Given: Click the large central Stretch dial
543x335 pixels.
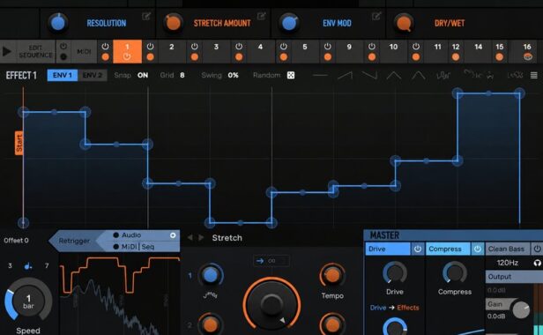Looking at the screenshot, I should coord(271,304).
